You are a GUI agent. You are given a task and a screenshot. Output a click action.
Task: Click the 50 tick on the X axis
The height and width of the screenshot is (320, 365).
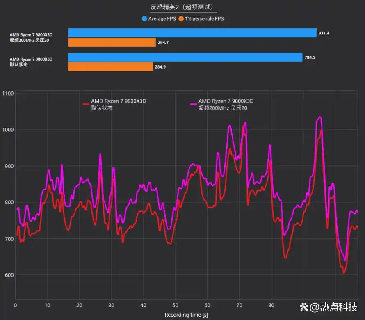pos(175,305)
